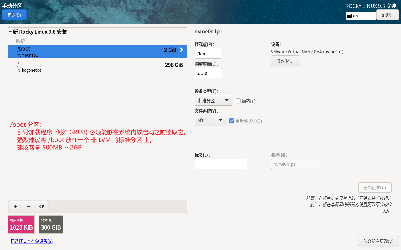Image resolution: width=401 pixels, height=250 pixels.
Task: Enable the Encrypt (加密) checkbox
Action: pyautogui.click(x=238, y=101)
